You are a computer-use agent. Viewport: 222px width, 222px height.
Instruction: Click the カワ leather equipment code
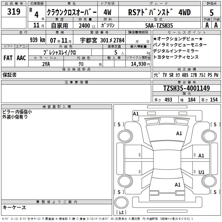pyautogui.click(x=178, y=75)
